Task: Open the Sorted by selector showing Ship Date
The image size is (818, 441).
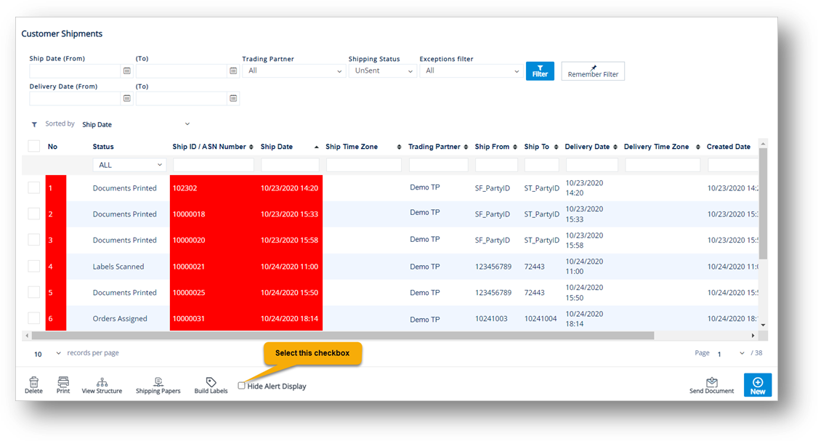Action: (x=134, y=124)
